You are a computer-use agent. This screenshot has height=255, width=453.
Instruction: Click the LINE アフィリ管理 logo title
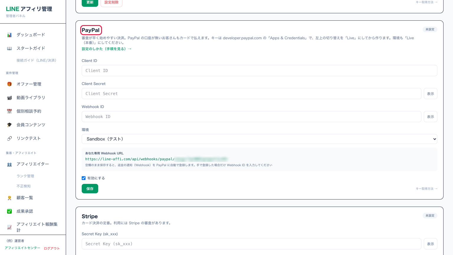29,9
